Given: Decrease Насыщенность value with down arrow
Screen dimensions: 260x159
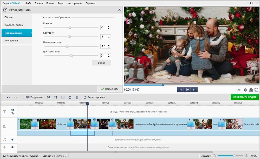Looking at the screenshot, I should pos(109,47).
